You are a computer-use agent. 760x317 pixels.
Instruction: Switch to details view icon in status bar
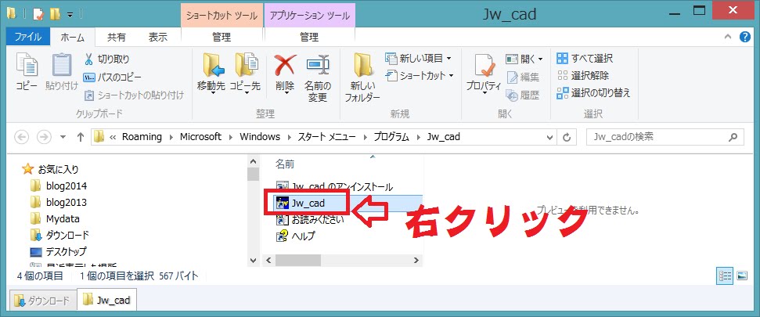725,276
